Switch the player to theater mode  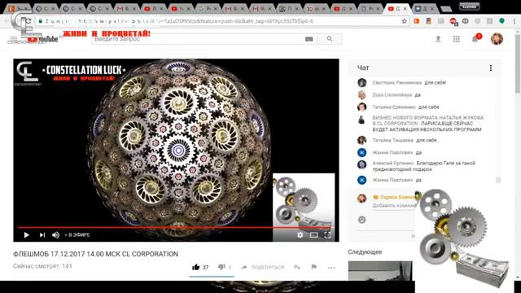[x=313, y=235]
